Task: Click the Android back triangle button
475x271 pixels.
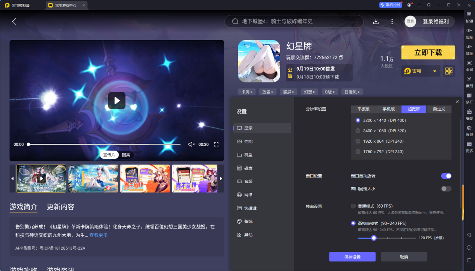Action: pos(469,235)
